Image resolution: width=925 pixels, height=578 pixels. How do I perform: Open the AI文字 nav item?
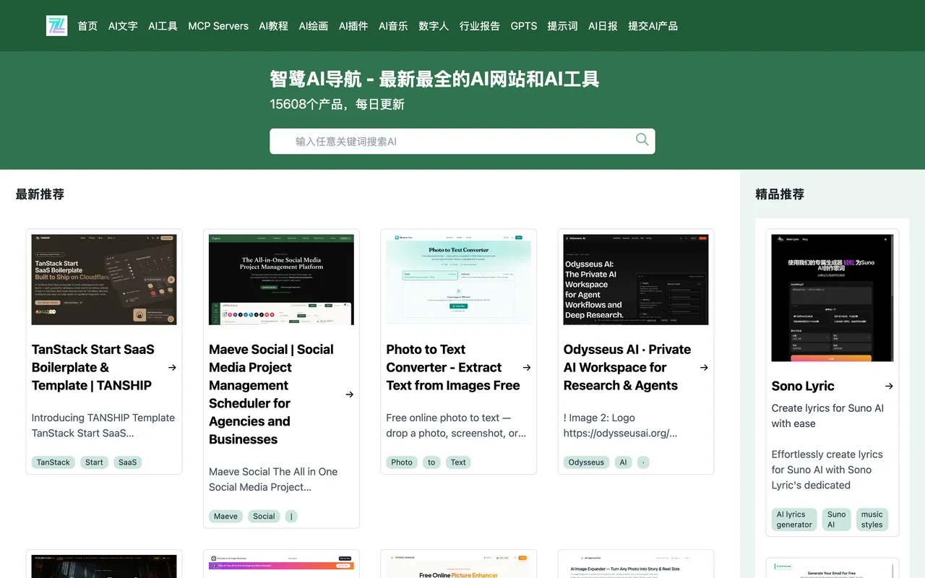click(123, 26)
